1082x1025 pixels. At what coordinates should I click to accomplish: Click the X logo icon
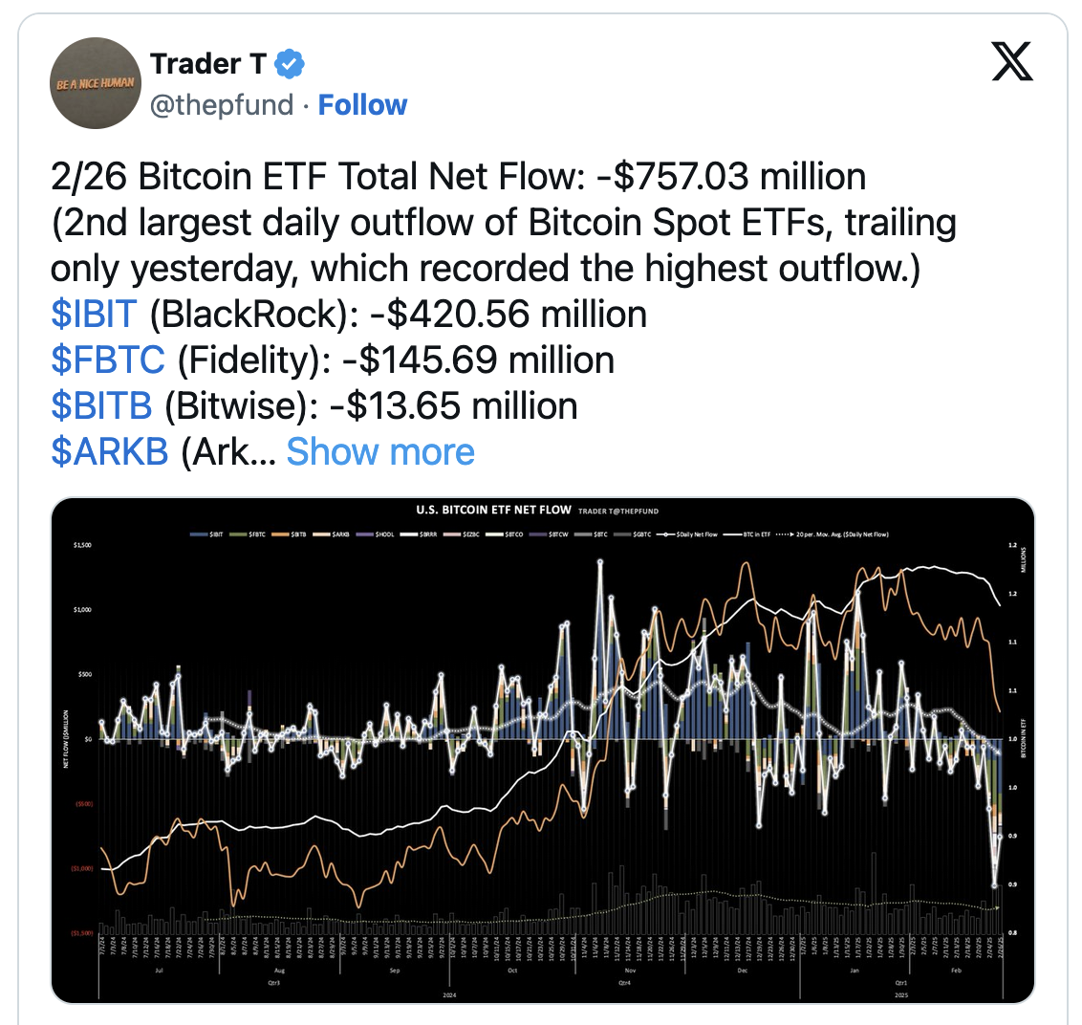click(x=1011, y=63)
